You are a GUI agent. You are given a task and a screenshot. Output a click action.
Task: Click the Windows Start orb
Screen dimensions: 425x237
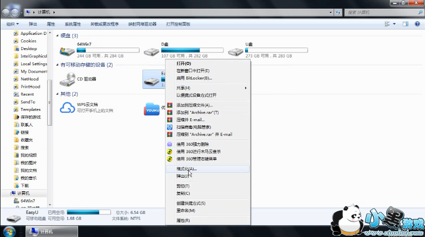click(9, 231)
